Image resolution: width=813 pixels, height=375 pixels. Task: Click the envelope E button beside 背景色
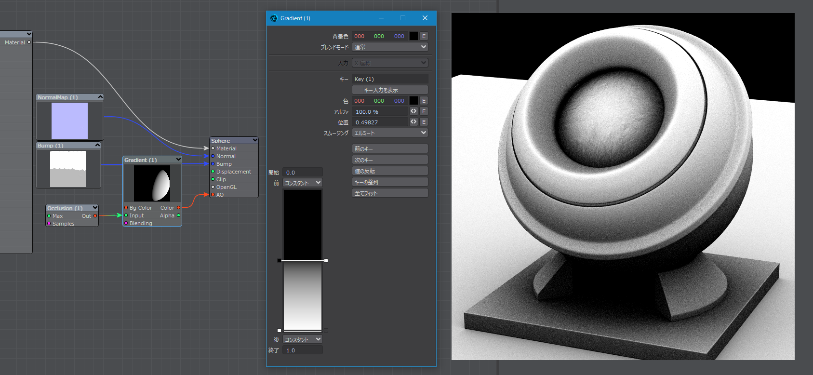coord(424,36)
